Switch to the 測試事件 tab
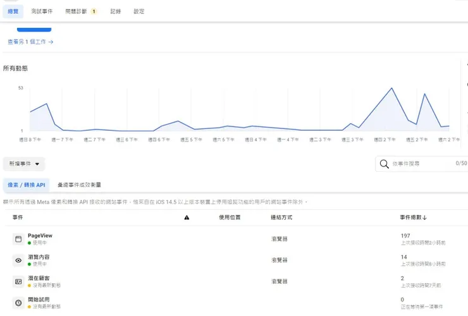The image size is (468, 316). (x=42, y=11)
